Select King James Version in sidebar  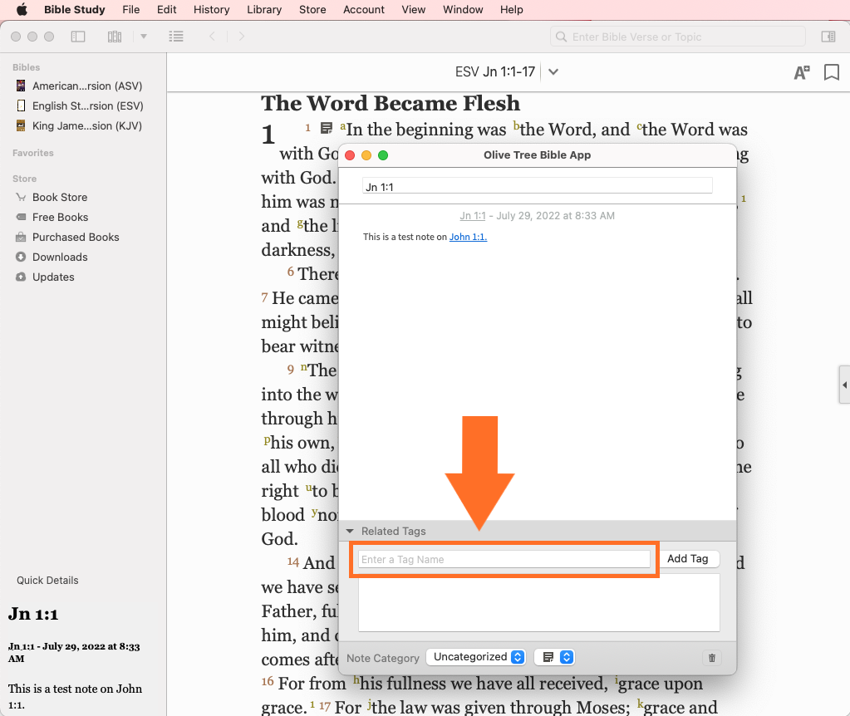pos(86,126)
